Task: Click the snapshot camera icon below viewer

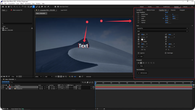Action: (80, 76)
